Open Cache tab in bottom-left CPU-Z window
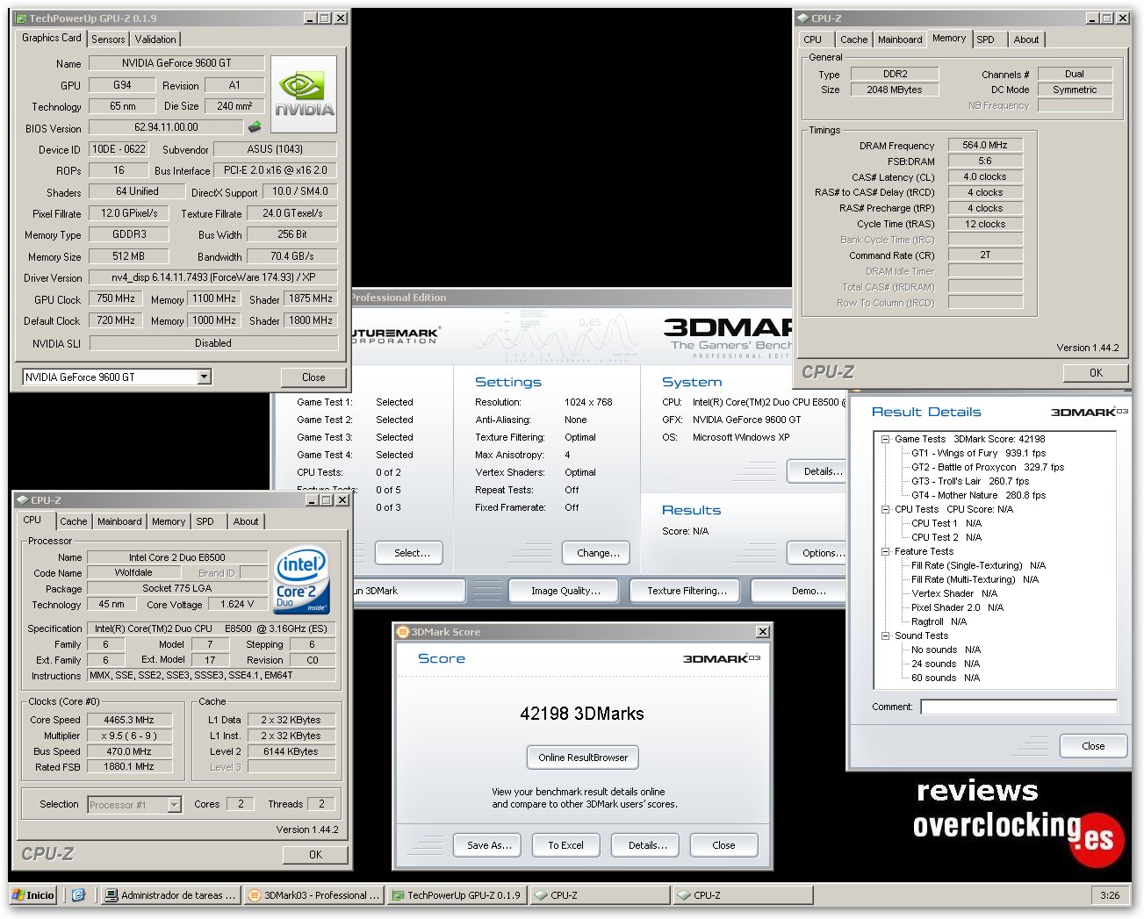The width and height of the screenshot is (1144, 919). [74, 521]
